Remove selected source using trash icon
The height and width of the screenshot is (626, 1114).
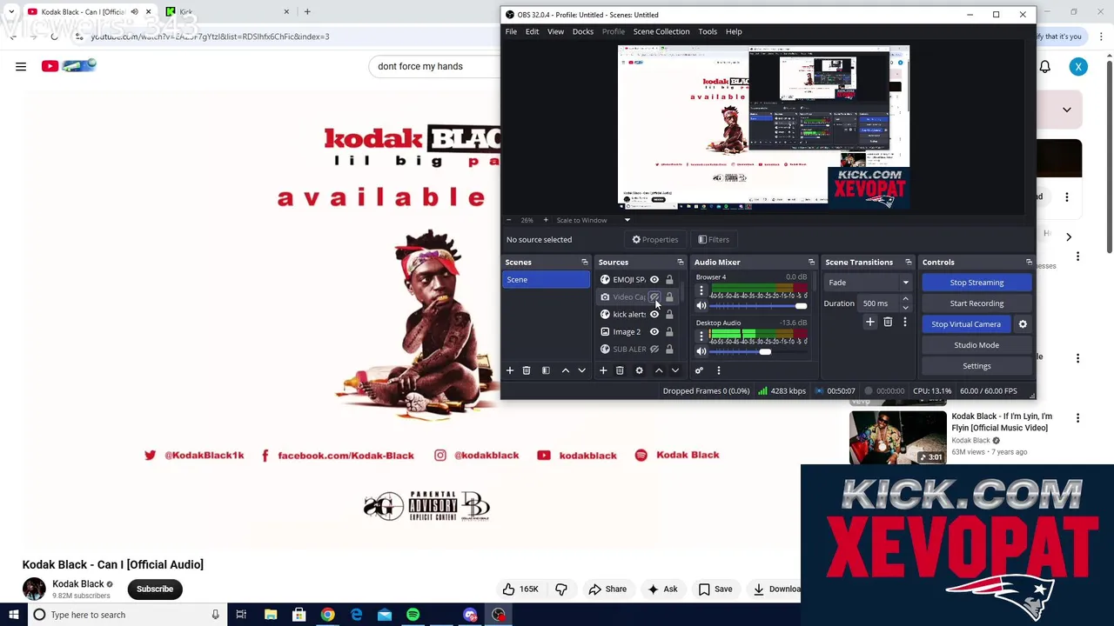(x=620, y=370)
